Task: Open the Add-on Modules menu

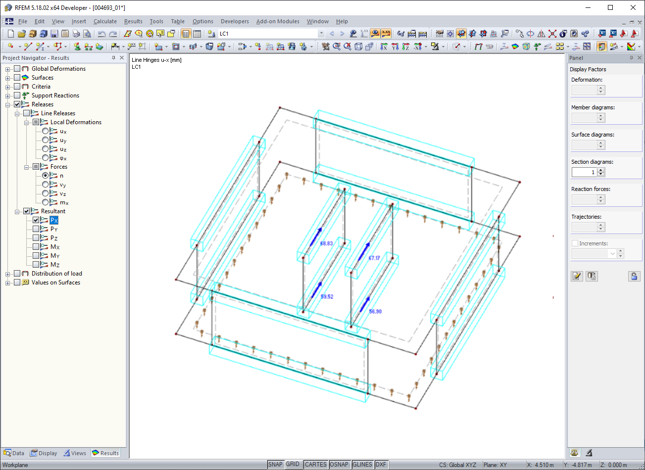Action: click(x=278, y=21)
